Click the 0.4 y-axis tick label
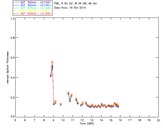Viewport: 163px width, 130px height. tap(12, 77)
